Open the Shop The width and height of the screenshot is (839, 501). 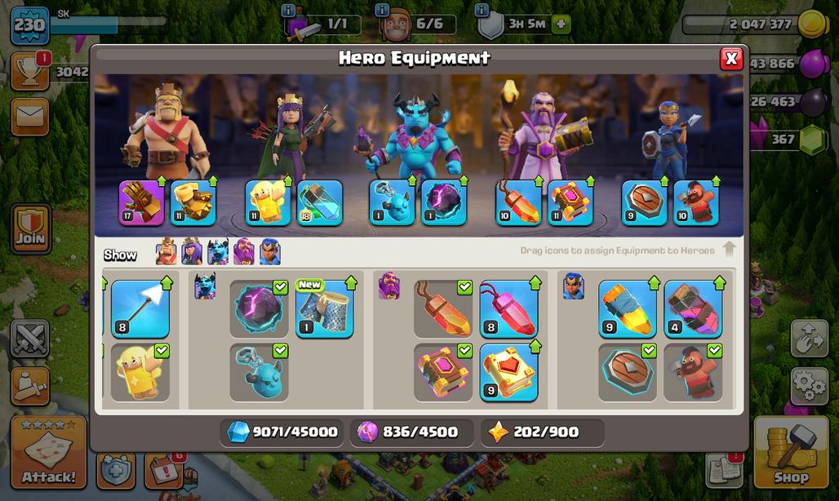pos(791,452)
